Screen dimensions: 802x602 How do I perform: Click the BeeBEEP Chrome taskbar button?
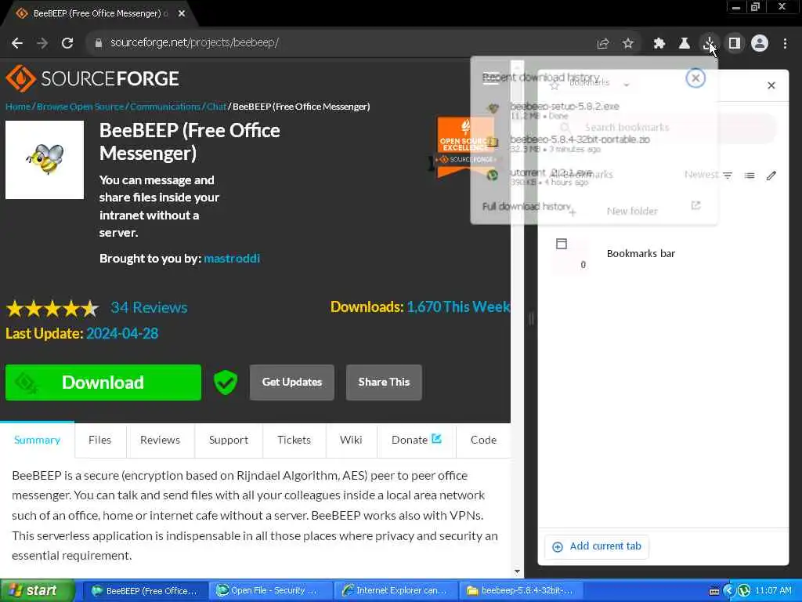[x=145, y=591]
